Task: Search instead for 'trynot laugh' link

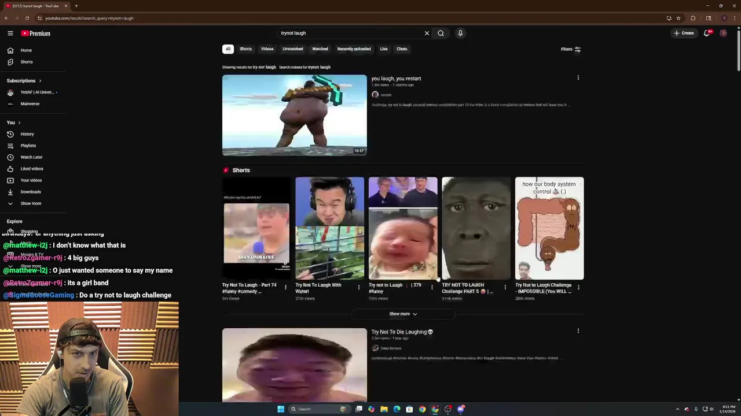Action: coord(319,67)
